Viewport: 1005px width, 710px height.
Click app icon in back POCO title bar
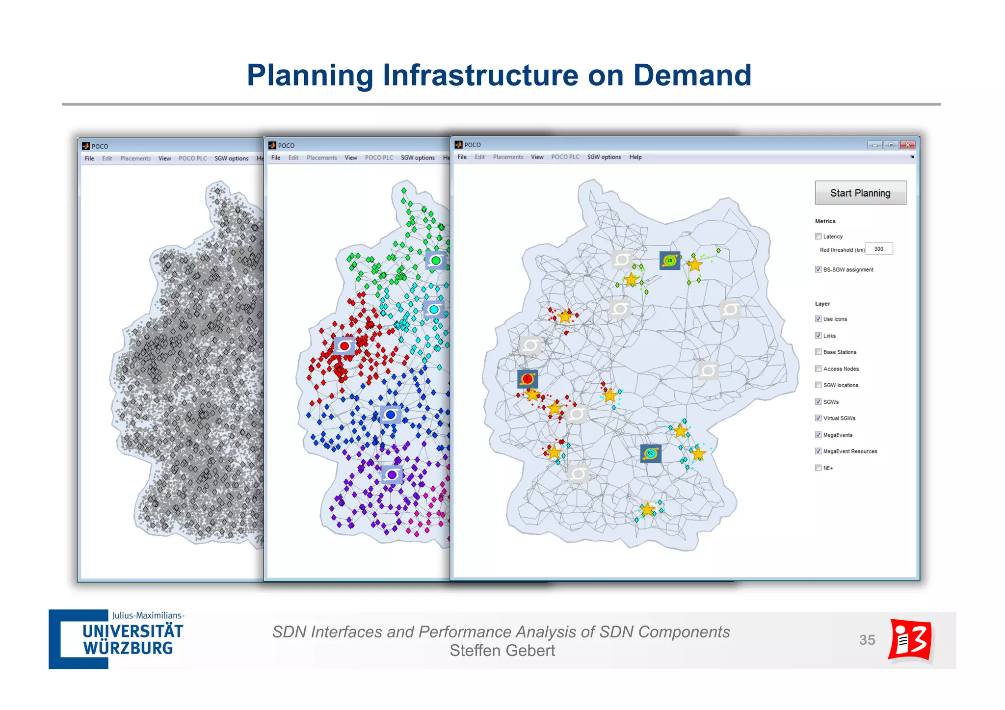pos(86,146)
